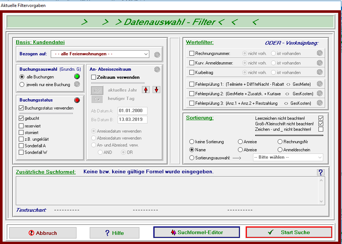Image resolution: width=342 pixels, height=244 pixels.
Task: Choose the Anreise sorting radio button
Action: [240, 142]
